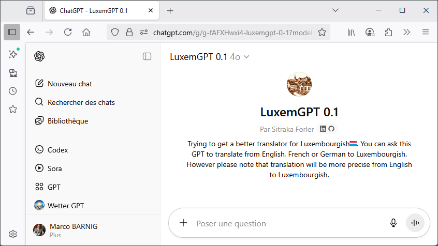Open the list all tabs chevron
Viewport: 438px width, 246px height.
[x=335, y=10]
